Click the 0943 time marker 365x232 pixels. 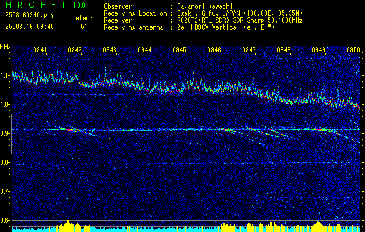[110, 49]
